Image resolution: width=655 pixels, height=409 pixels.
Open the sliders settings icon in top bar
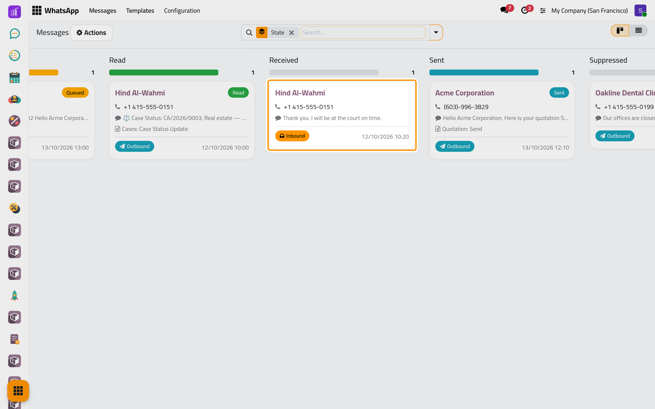(x=543, y=11)
